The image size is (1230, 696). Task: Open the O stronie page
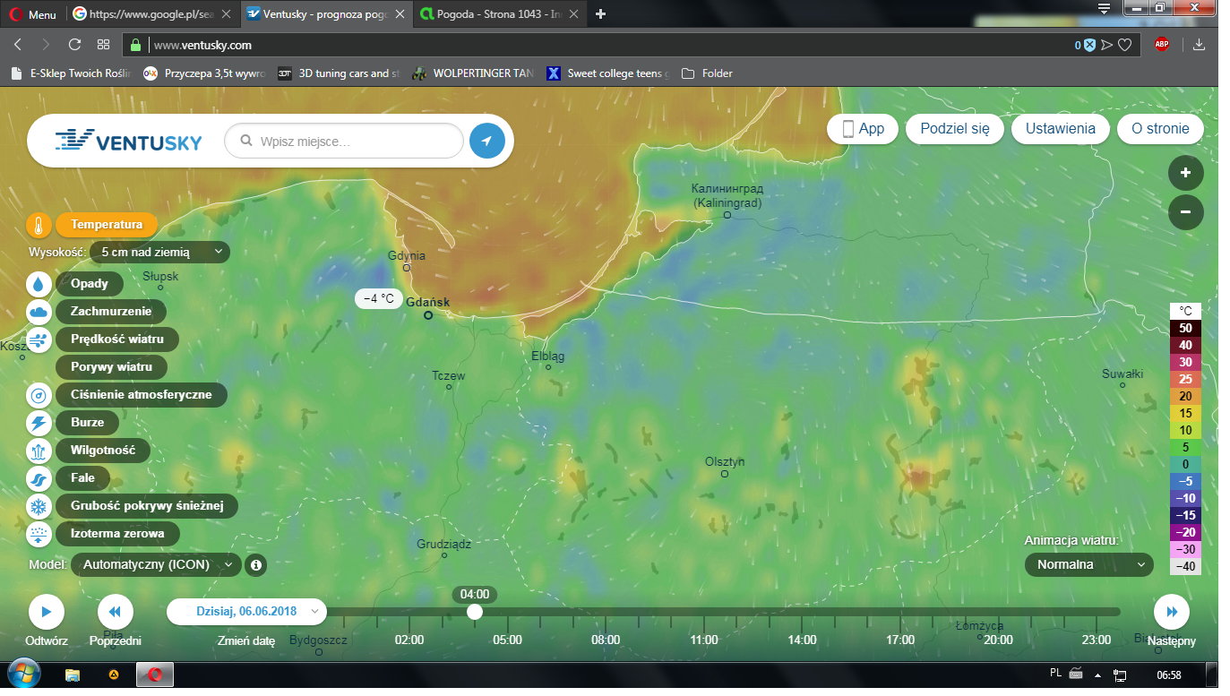pos(1160,129)
